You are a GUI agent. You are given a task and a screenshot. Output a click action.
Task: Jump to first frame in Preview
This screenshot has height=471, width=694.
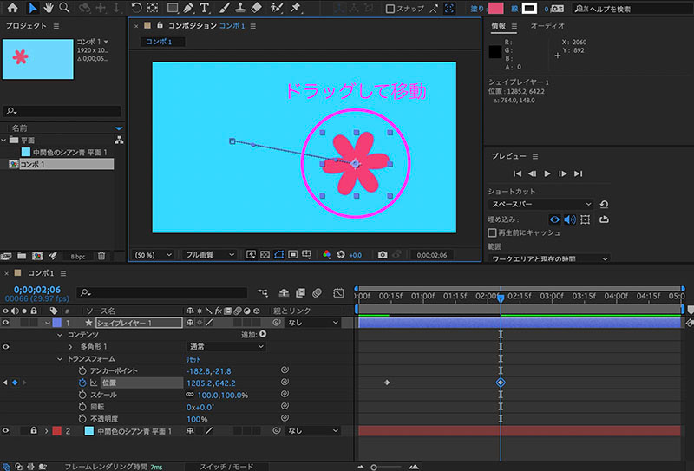tap(517, 173)
